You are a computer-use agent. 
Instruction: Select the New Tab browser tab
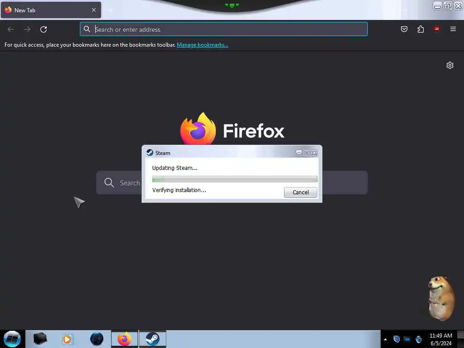click(x=51, y=10)
